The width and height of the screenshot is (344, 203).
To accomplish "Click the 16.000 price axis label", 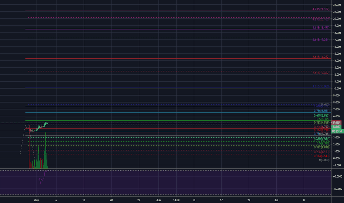I will coord(337,47).
